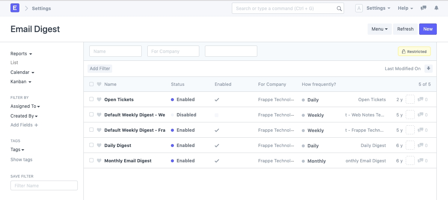Open the notifications bell icon
This screenshot has width=448, height=200.
click(436, 8)
